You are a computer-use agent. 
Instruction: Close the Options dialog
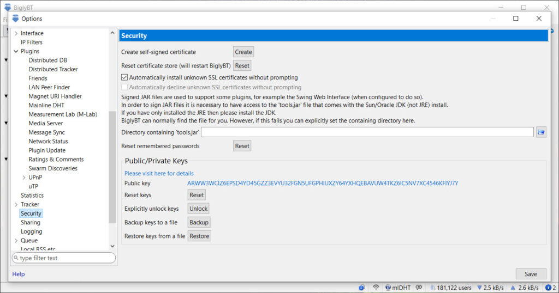pyautogui.click(x=539, y=19)
